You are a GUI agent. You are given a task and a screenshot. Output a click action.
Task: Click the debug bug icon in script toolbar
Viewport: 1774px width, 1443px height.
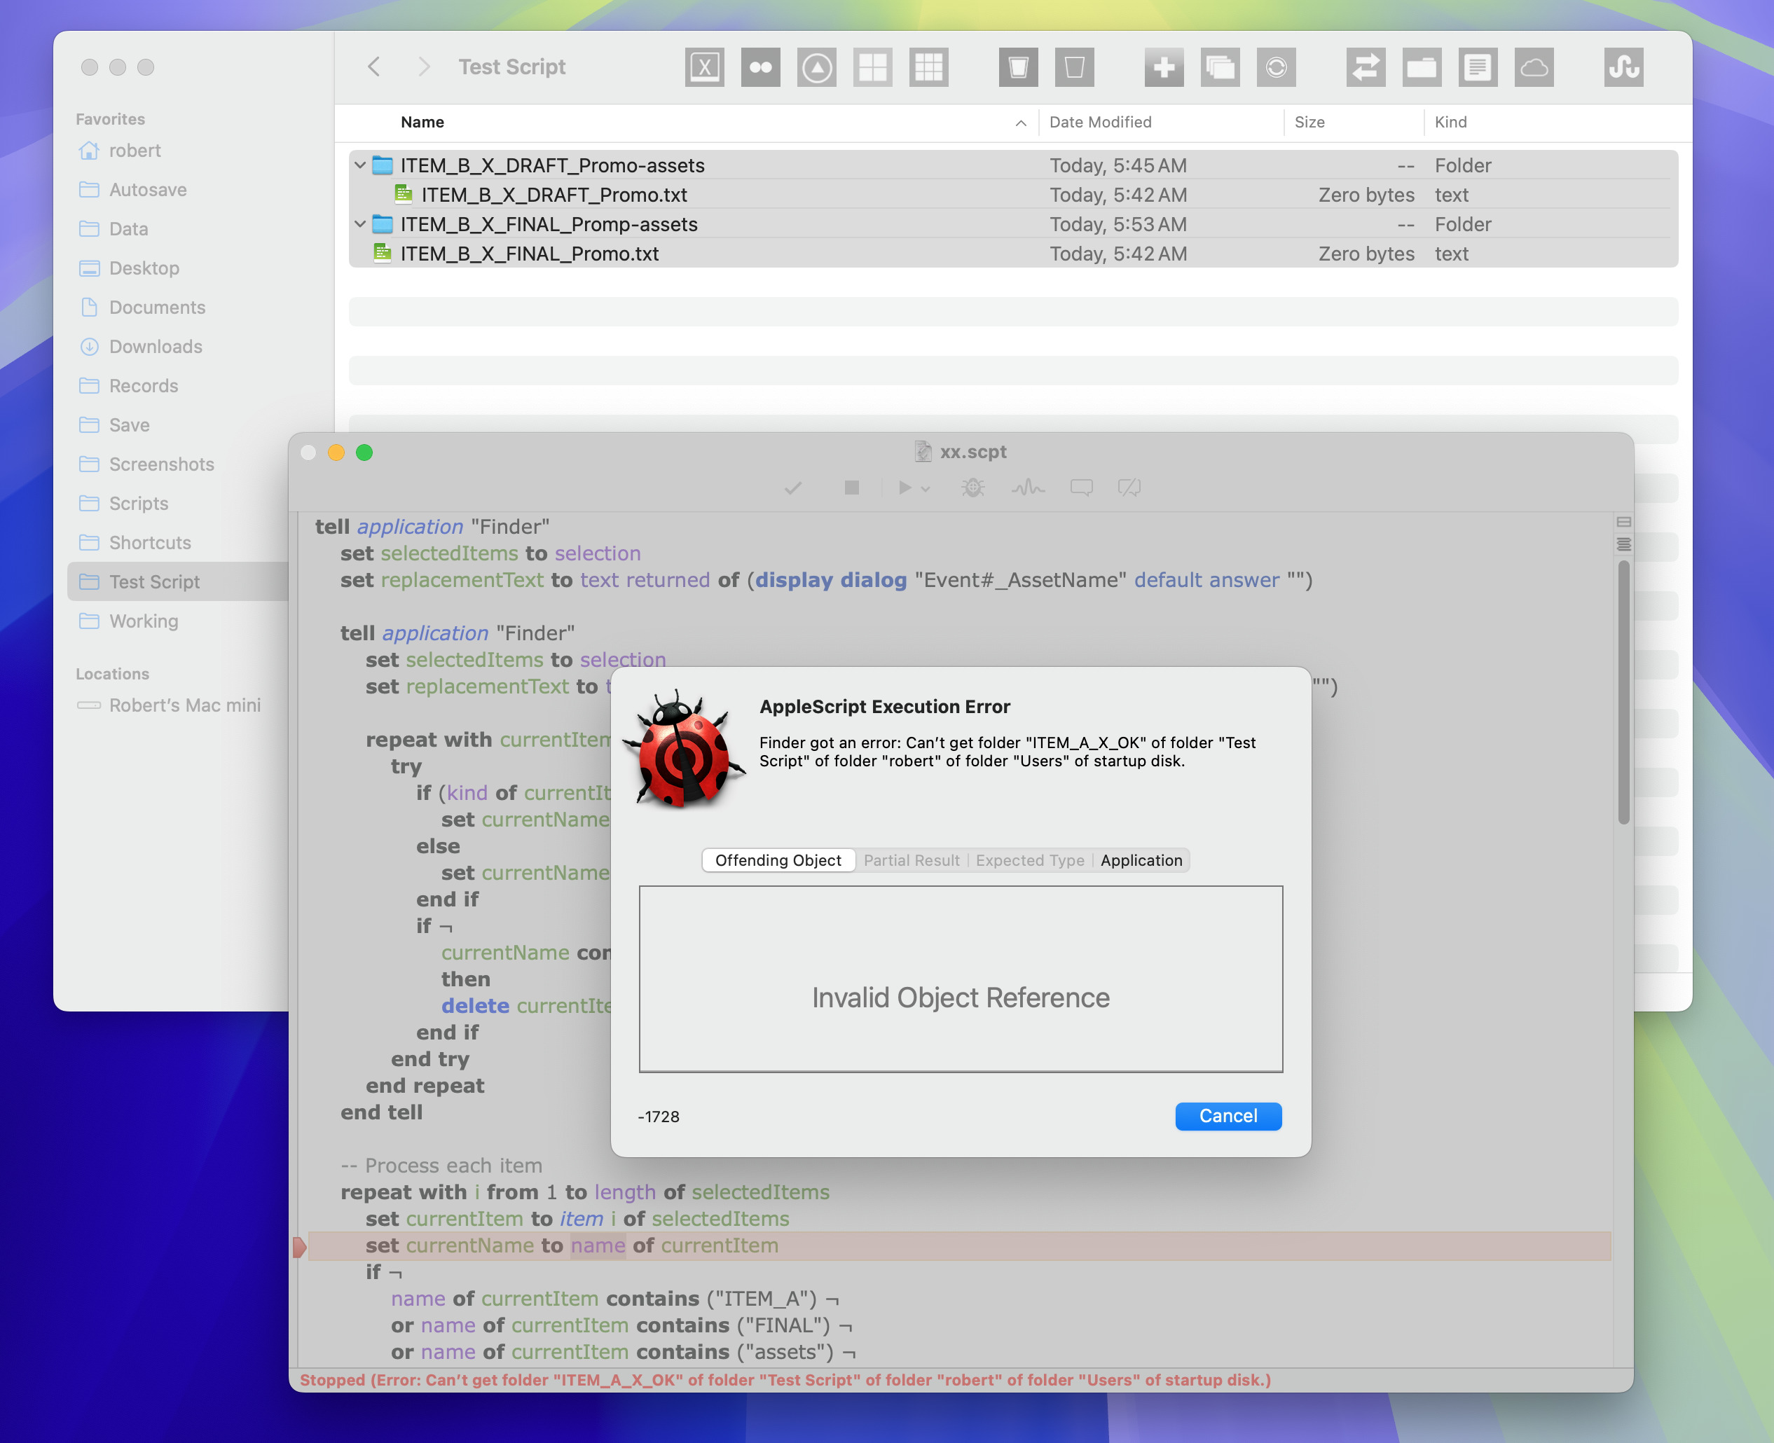point(972,488)
